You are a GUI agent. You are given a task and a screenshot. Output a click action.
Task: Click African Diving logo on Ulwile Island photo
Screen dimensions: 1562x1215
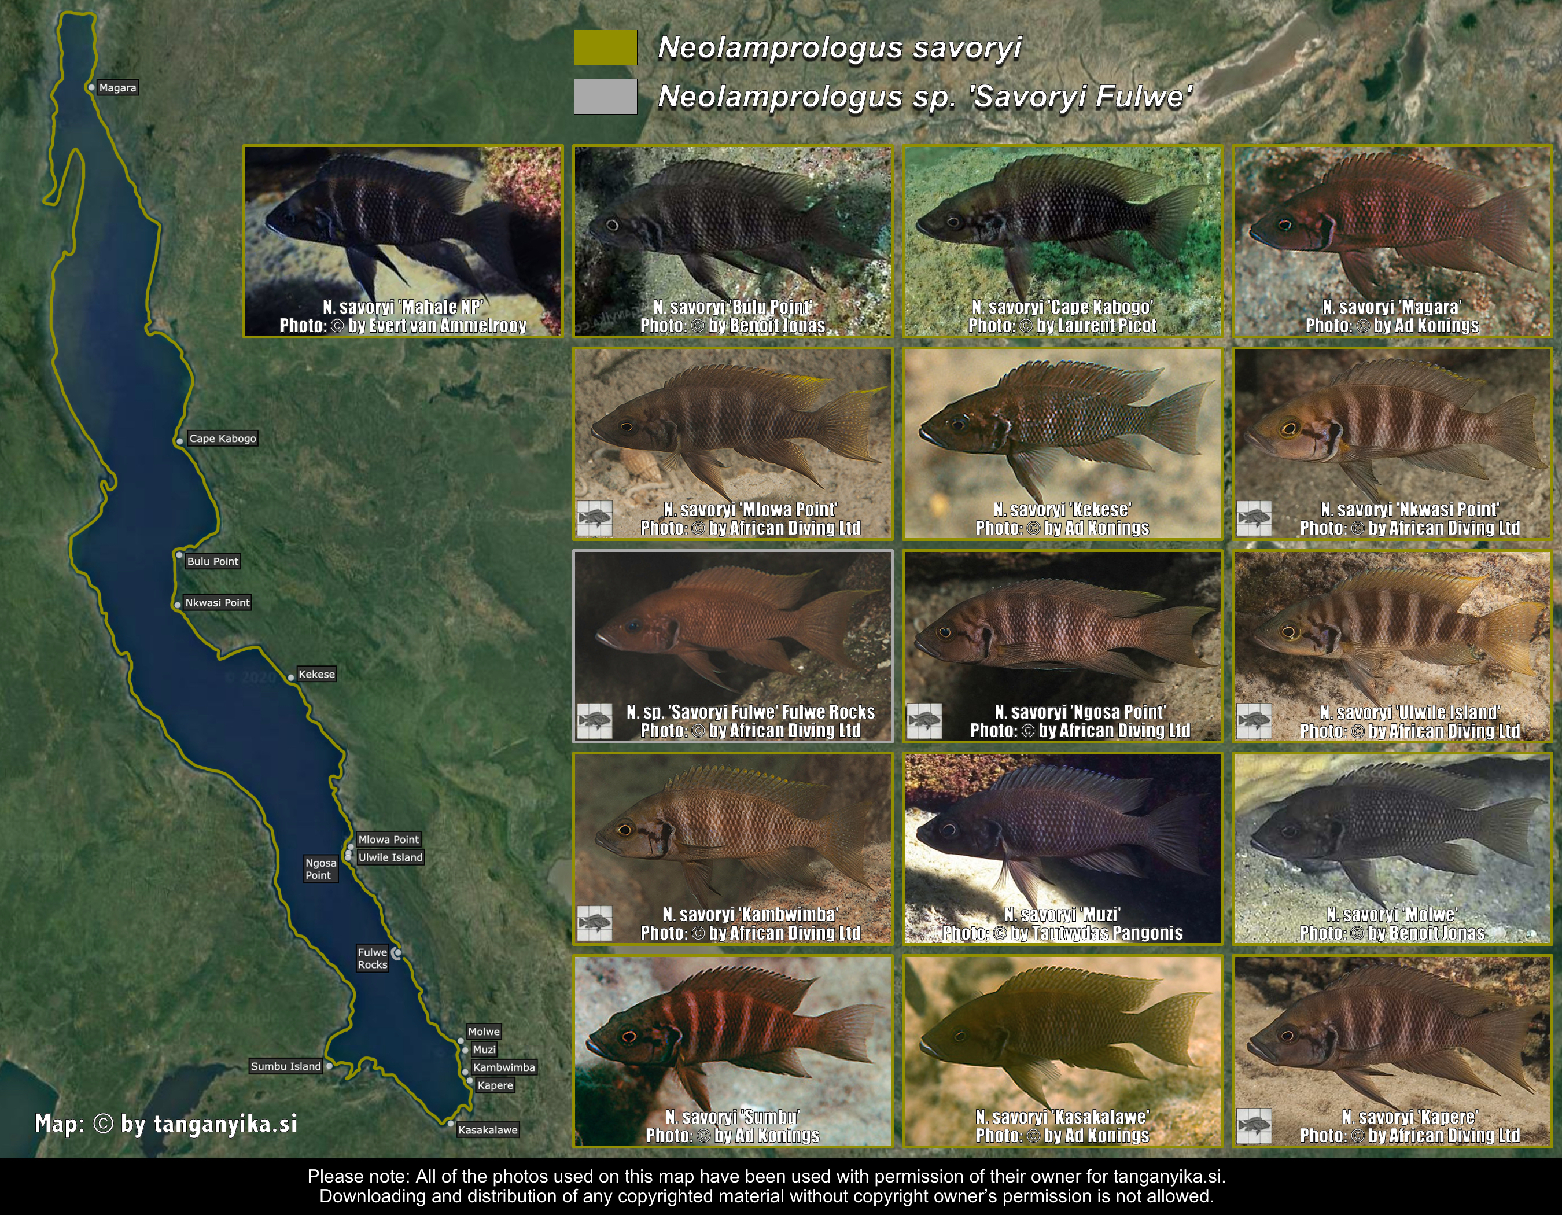1254,721
